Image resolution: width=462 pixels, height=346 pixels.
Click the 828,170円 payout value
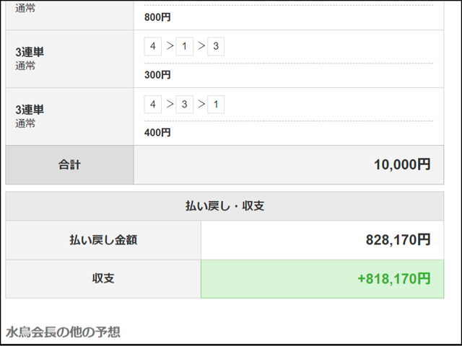(x=398, y=240)
